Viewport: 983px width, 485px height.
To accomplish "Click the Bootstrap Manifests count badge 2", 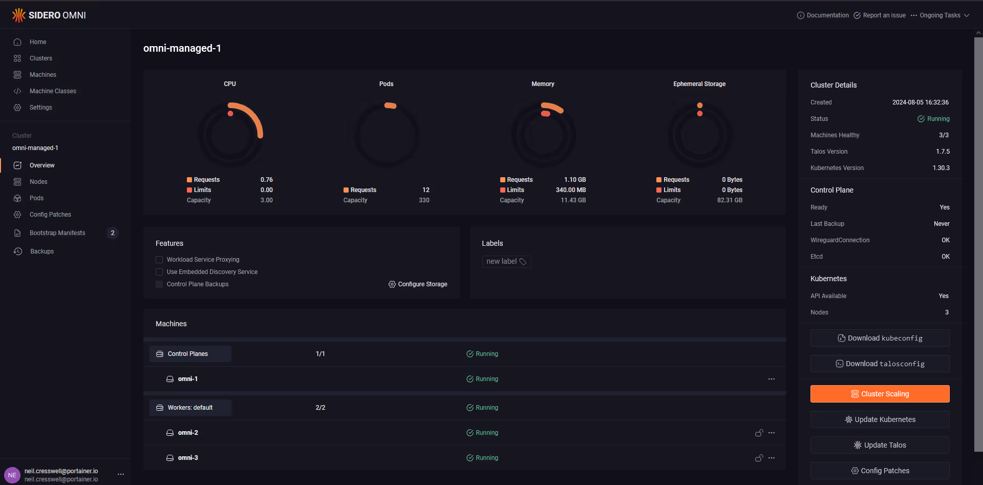I will coord(113,233).
